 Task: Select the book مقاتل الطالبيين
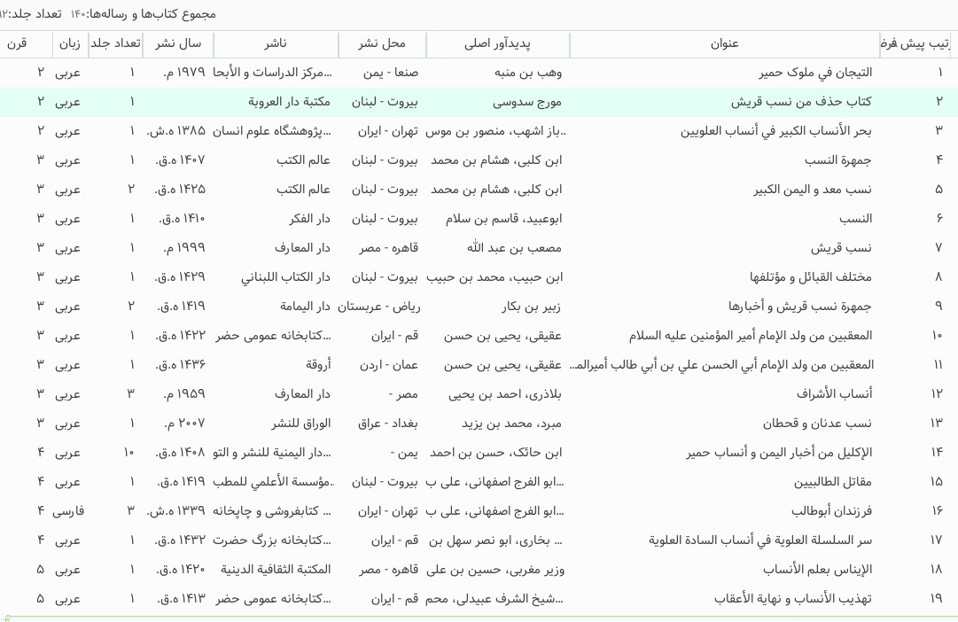tap(479, 481)
